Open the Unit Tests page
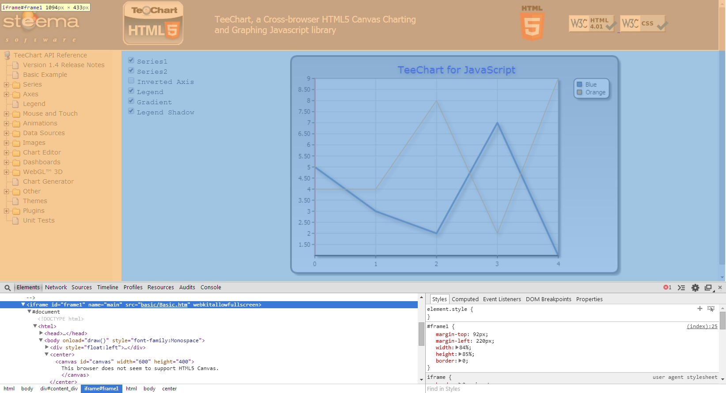Image resolution: width=726 pixels, height=393 pixels. coord(39,220)
